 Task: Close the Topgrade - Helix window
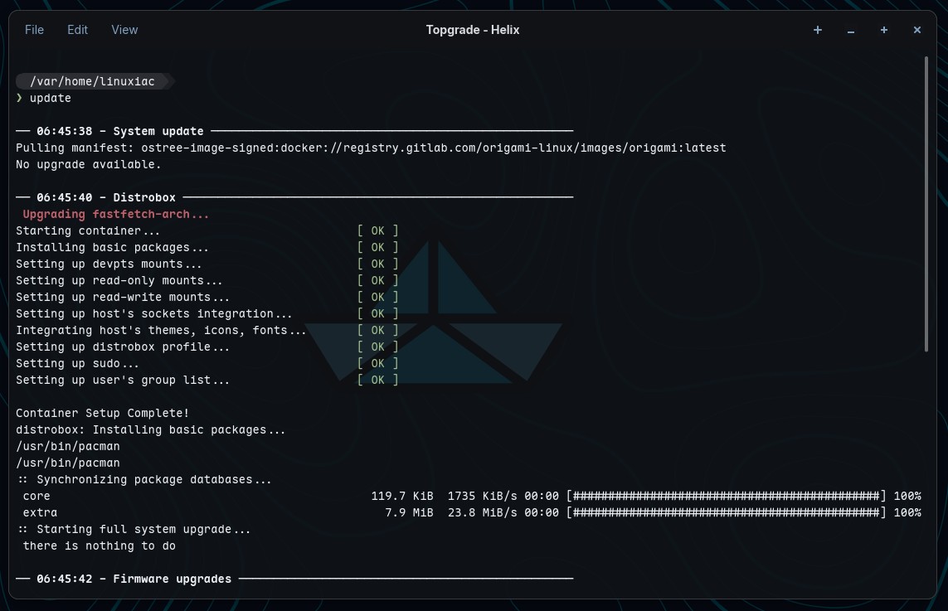917,30
